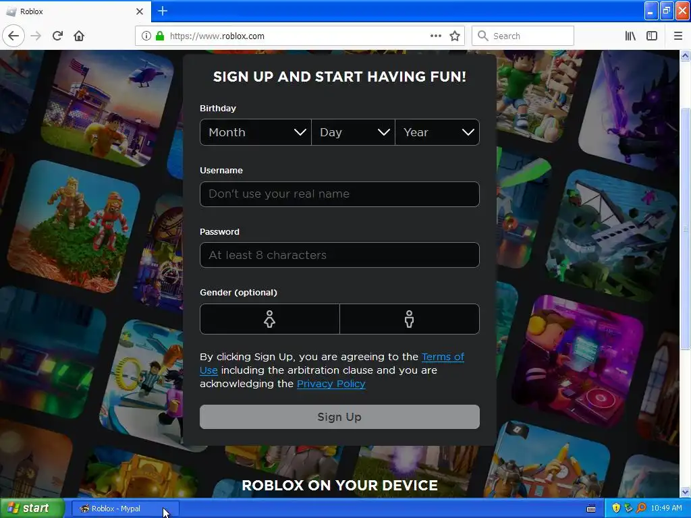Image resolution: width=691 pixels, height=518 pixels.
Task: Select the male gender icon
Action: [x=410, y=319]
